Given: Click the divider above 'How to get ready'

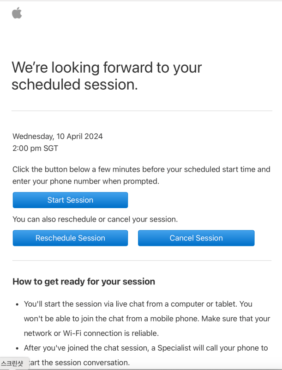Looking at the screenshot, I should click(x=141, y=260).
